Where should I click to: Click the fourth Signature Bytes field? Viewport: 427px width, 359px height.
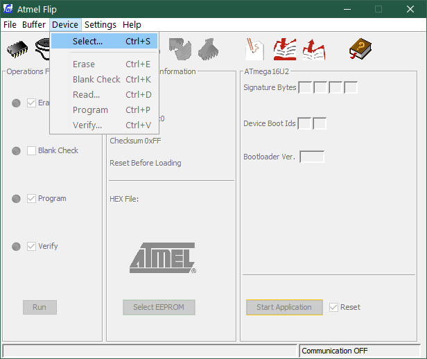point(351,87)
